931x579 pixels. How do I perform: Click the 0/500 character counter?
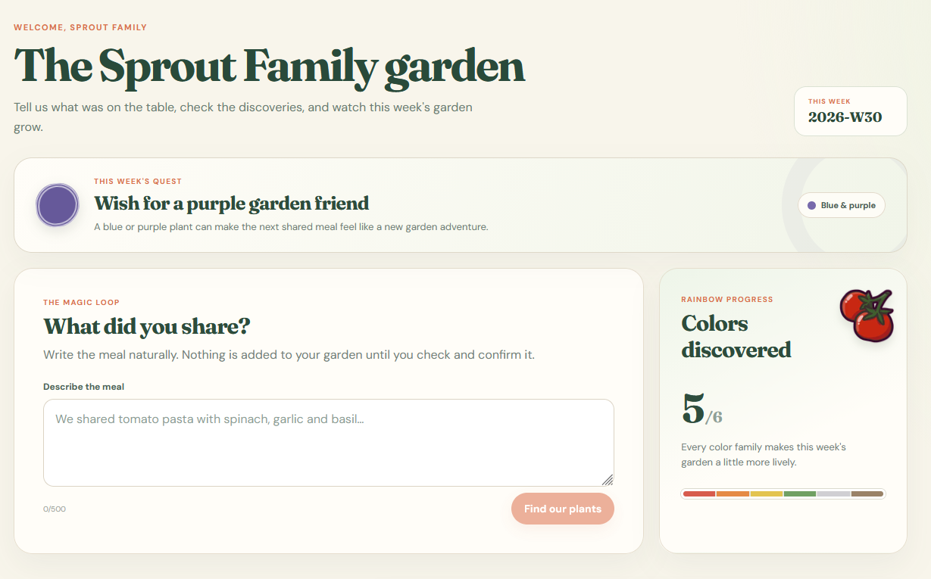[x=55, y=509]
